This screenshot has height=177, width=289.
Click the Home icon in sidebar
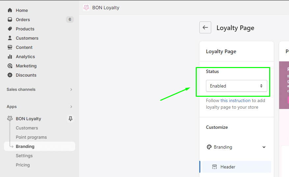[10, 10]
